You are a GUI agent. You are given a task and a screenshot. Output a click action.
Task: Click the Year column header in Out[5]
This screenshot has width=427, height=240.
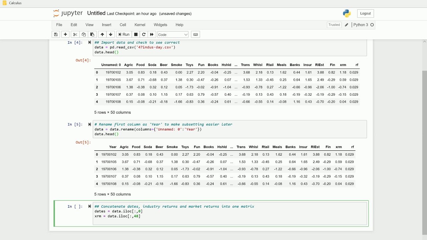click(113, 147)
